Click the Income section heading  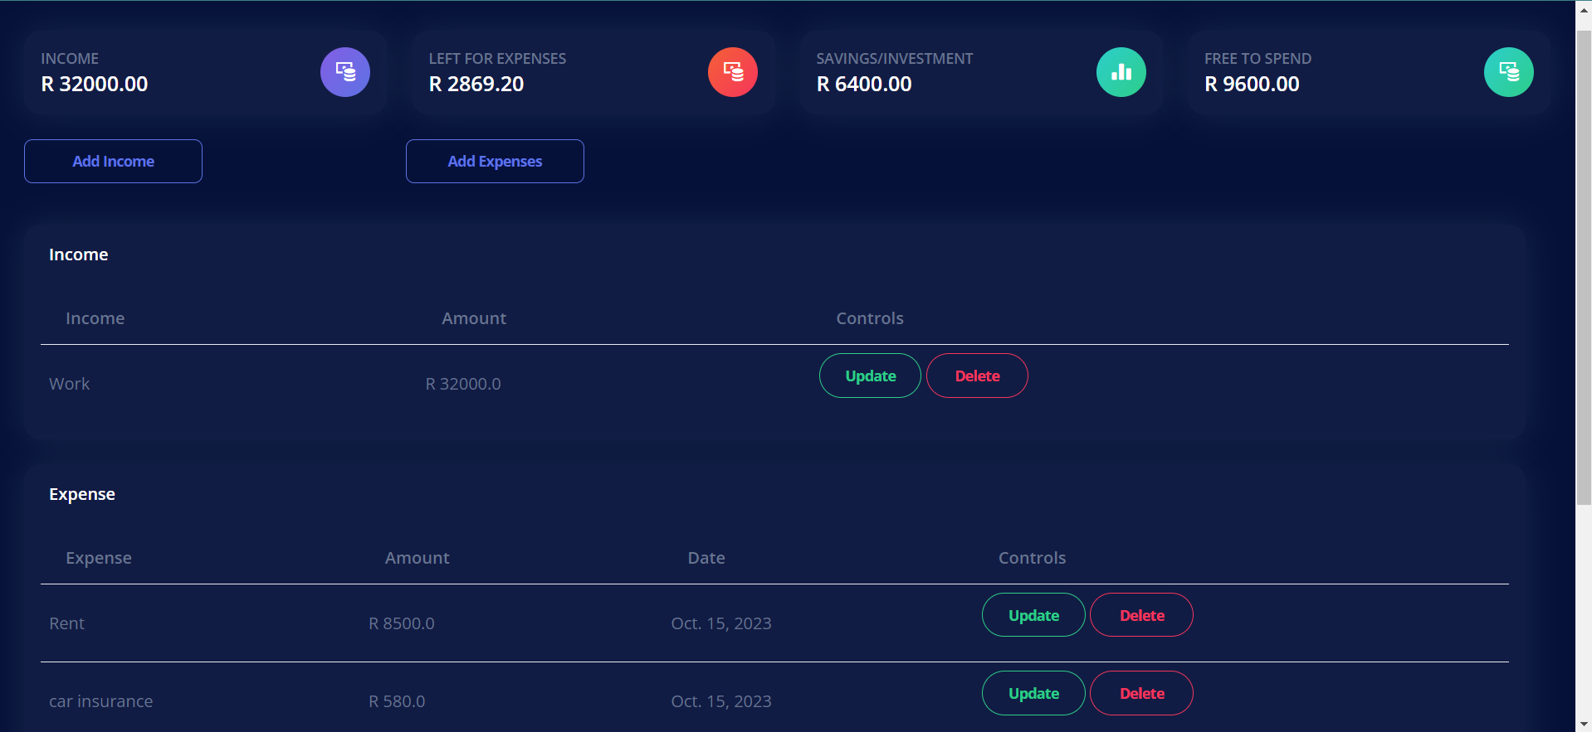(x=78, y=255)
